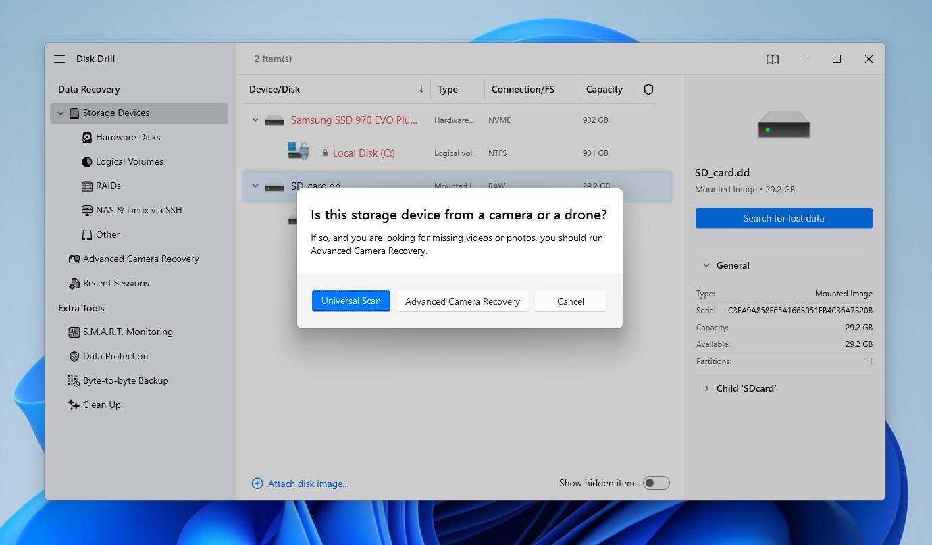Select Logical Volumes in the sidebar
This screenshot has height=545, width=932.
[130, 162]
